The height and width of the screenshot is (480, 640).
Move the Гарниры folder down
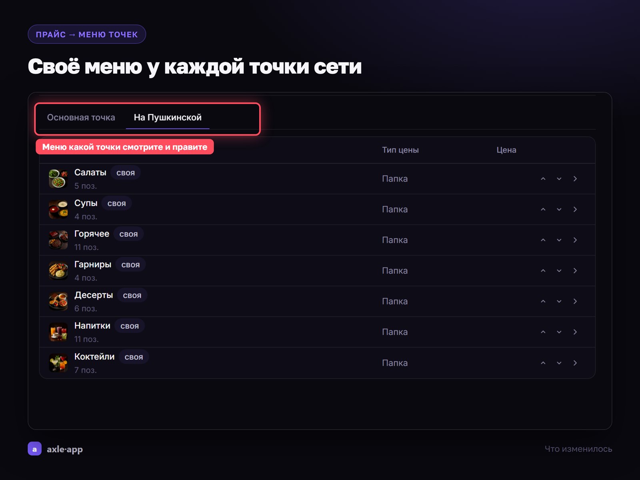click(x=559, y=271)
